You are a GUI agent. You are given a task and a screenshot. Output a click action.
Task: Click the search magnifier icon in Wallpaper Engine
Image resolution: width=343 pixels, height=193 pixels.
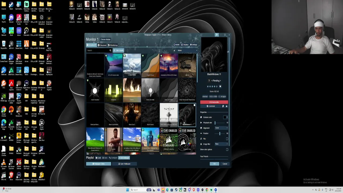coord(110,50)
